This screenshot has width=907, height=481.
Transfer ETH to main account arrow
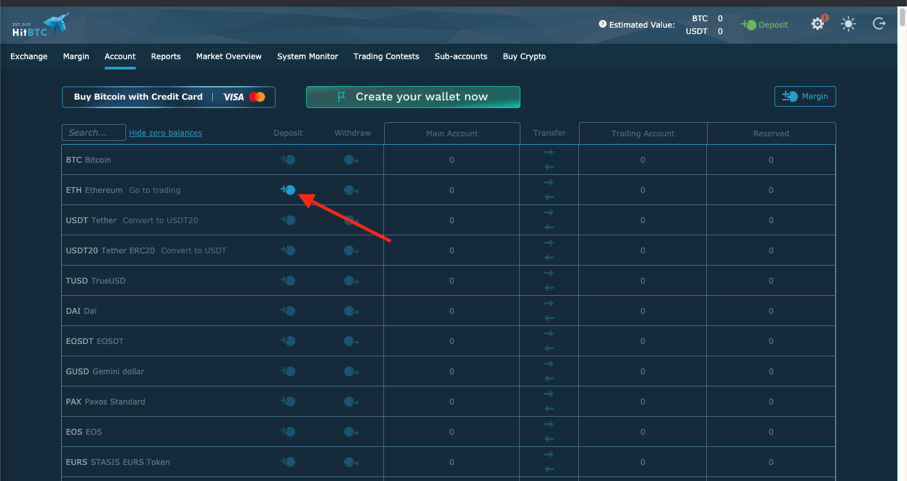[x=549, y=197]
